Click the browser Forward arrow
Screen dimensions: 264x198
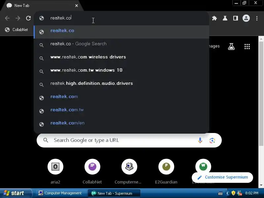pyautogui.click(x=18, y=18)
